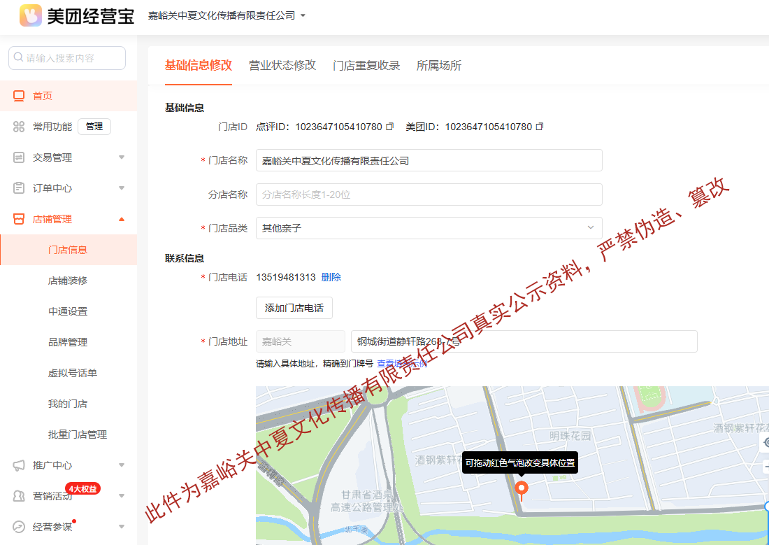Switch to 基础信息修改 tab
Image resolution: width=769 pixels, height=545 pixels.
198,65
